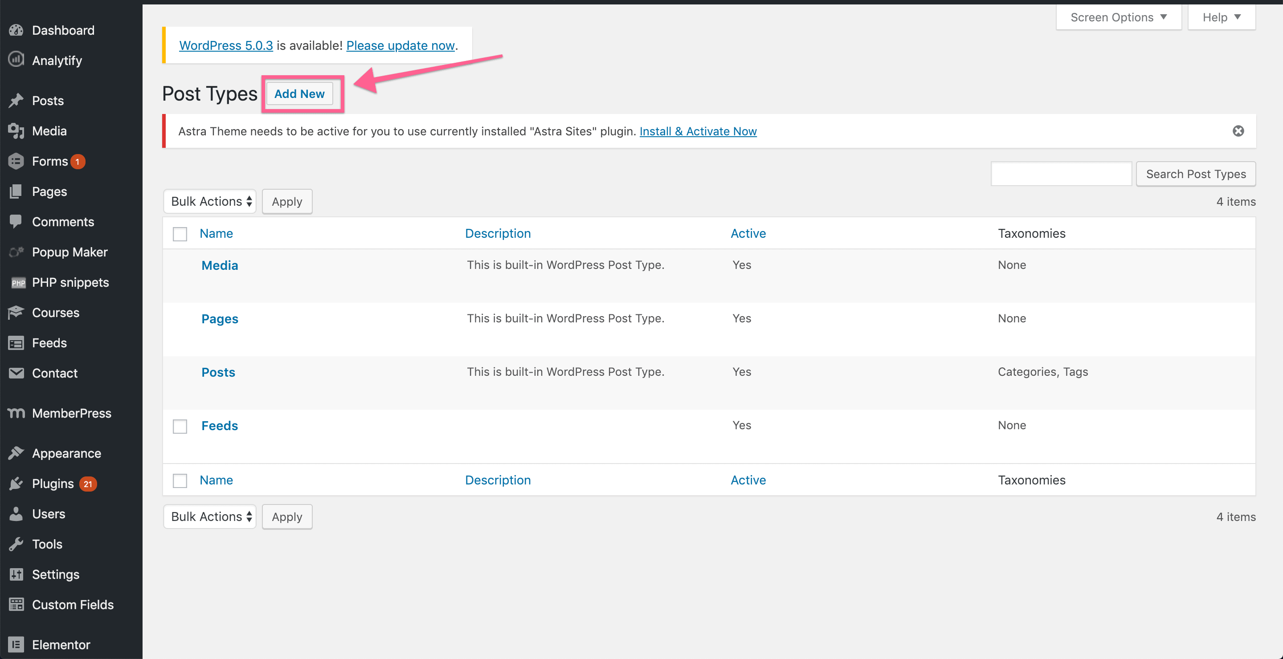Click the MemberPress logo icon
The image size is (1283, 659).
(16, 413)
